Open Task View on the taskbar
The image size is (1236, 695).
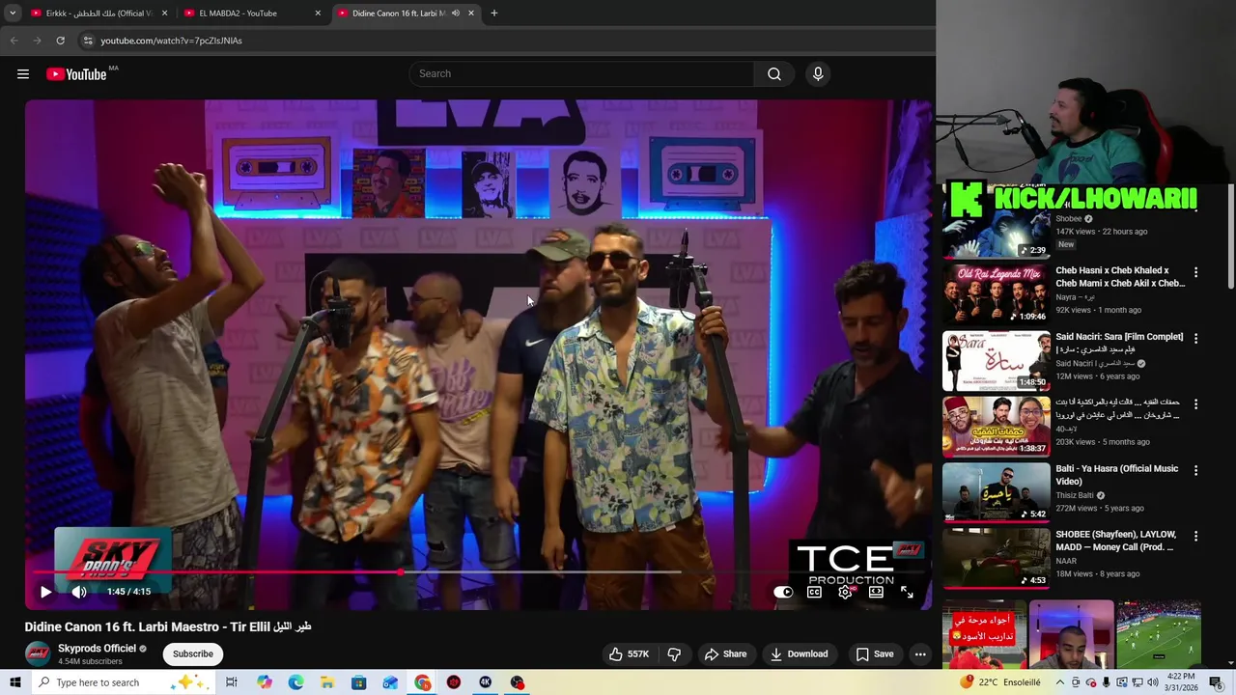point(232,682)
